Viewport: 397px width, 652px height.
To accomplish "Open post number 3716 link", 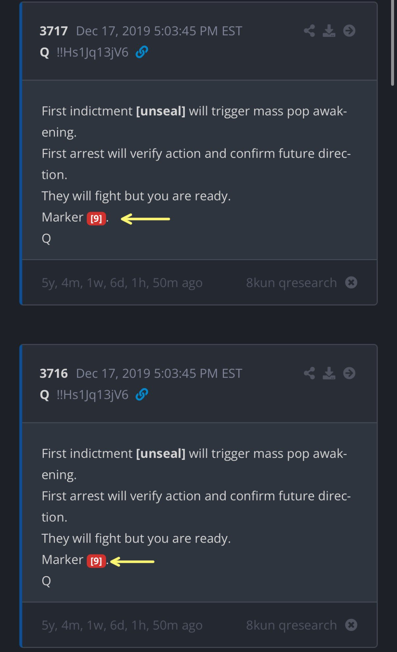I will 54,373.
